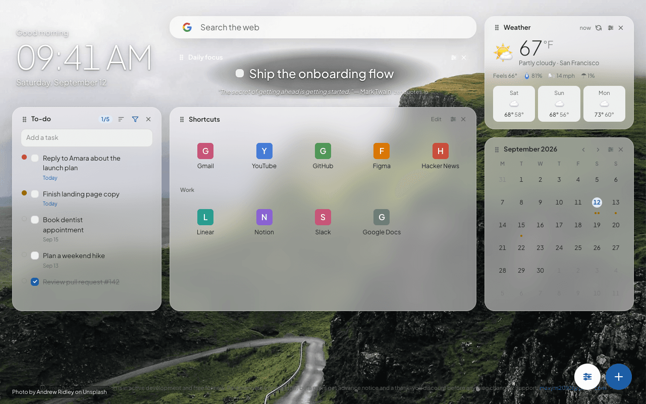Click the Add a task field
Viewport: 646px width, 404px height.
[87, 138]
